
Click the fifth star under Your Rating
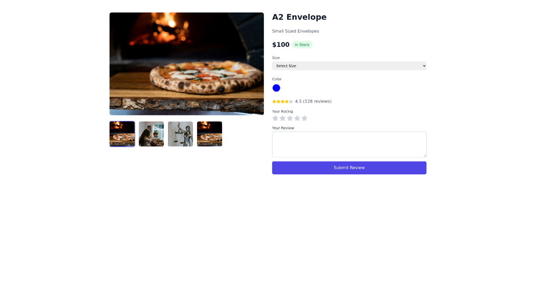click(x=304, y=118)
